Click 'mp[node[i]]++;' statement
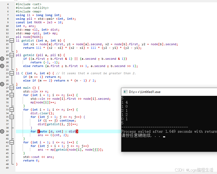The image size is (217, 174). (43, 102)
